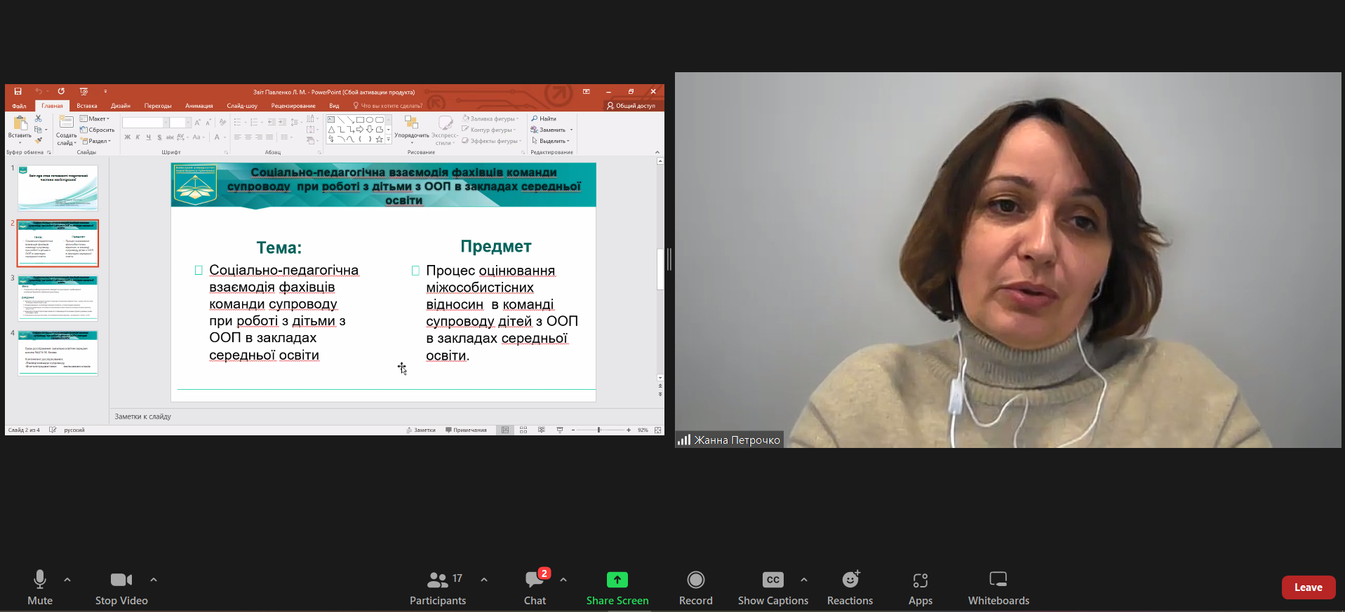The height and width of the screenshot is (612, 1345).
Task: Open Whiteboards
Action: pos(998,587)
